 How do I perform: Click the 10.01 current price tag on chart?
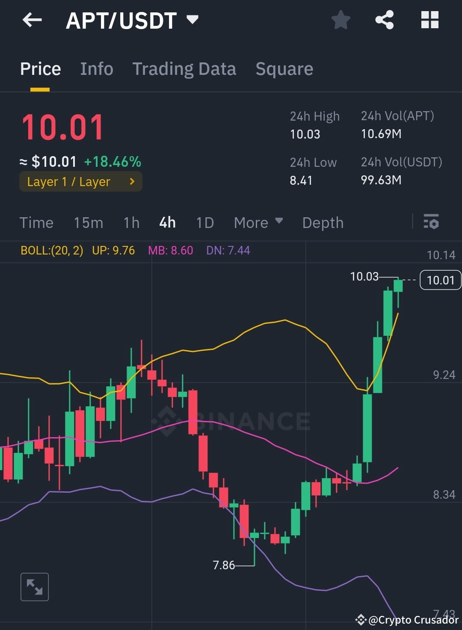440,280
